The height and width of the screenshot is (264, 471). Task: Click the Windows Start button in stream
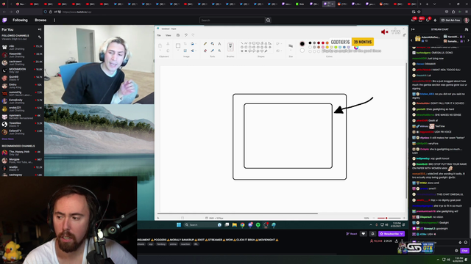179,225
